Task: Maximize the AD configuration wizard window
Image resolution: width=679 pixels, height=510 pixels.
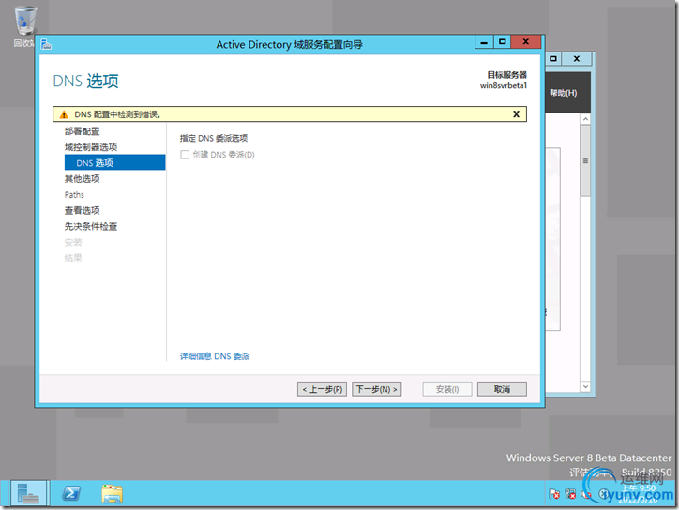Action: click(503, 42)
